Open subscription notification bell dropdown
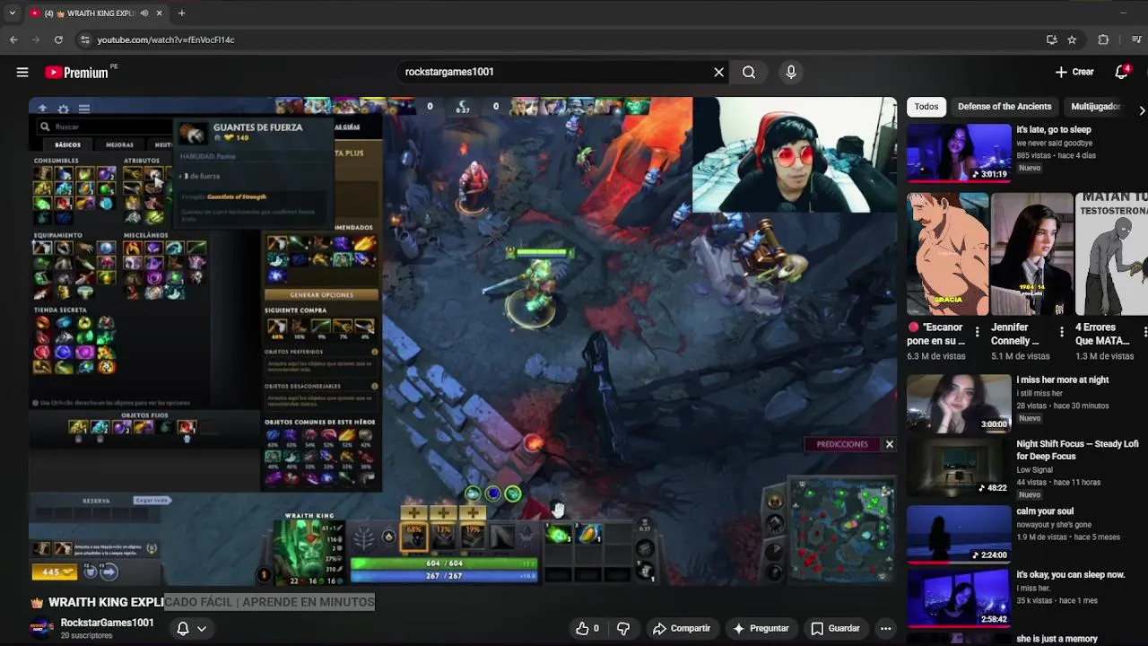The image size is (1148, 646). 192,629
